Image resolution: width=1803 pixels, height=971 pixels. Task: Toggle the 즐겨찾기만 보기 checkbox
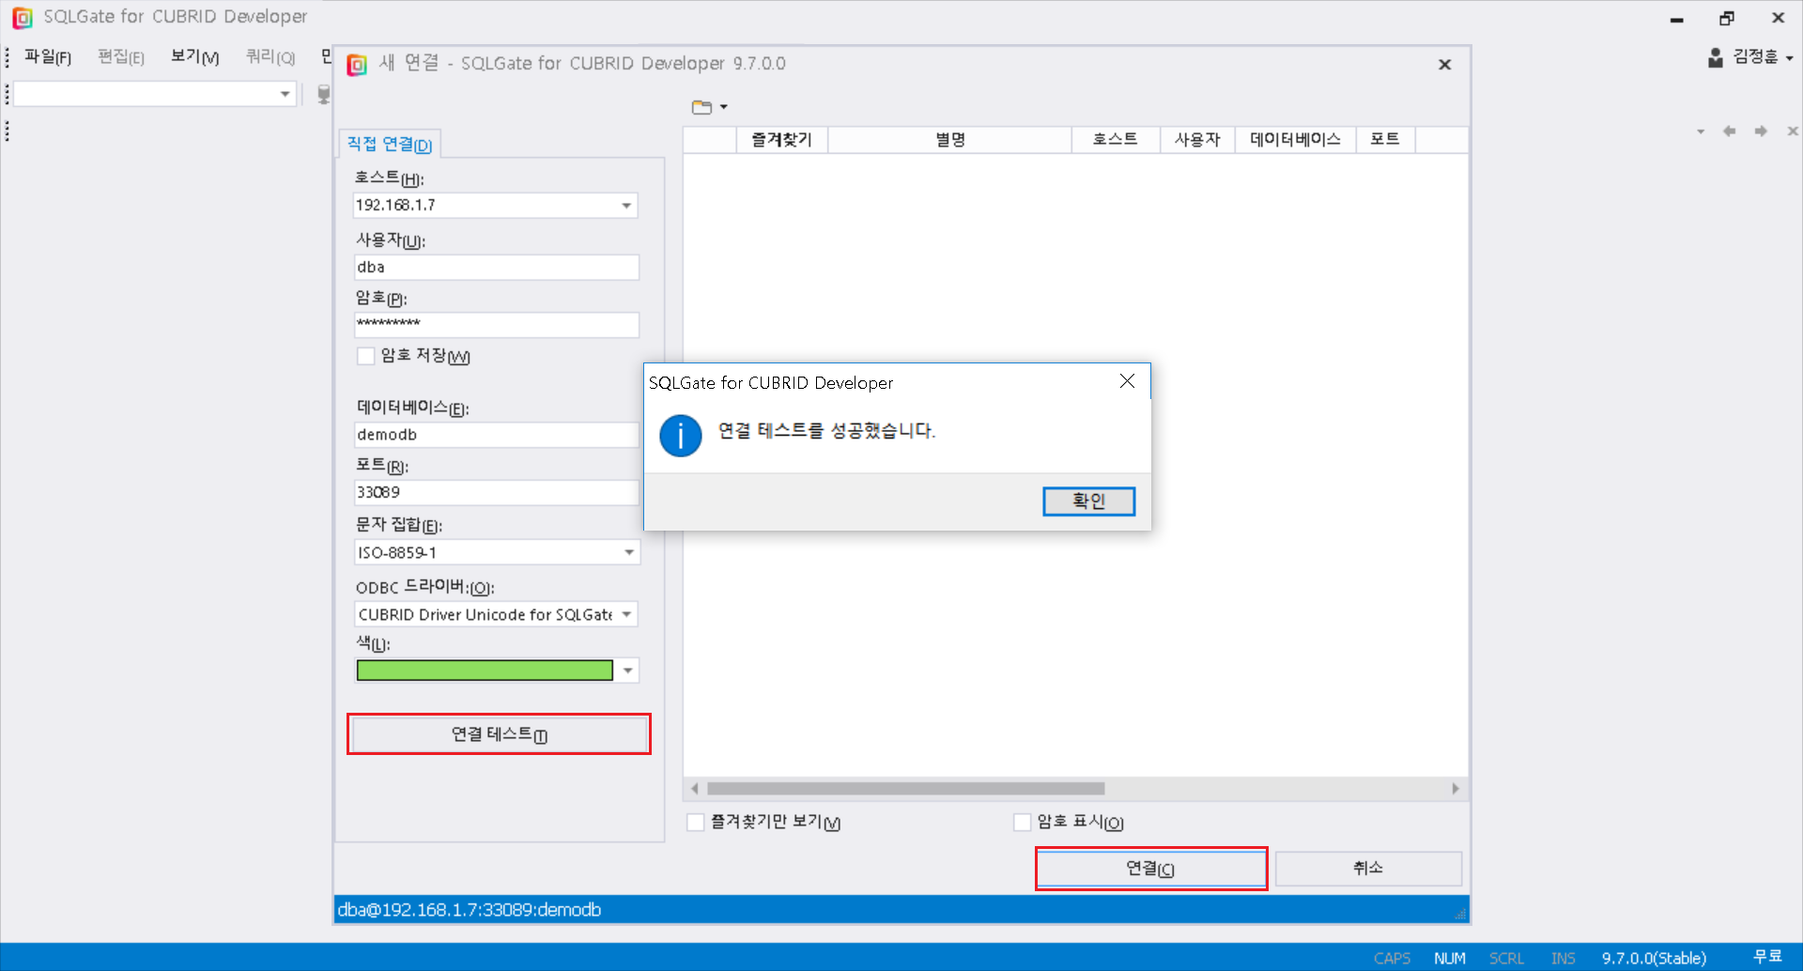pos(696,823)
